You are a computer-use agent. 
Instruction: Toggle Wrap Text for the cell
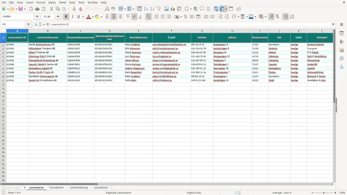point(148,17)
